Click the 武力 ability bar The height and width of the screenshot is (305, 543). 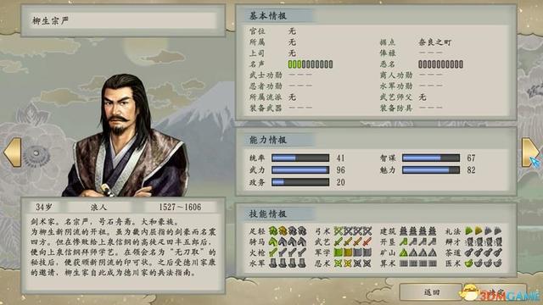(x=300, y=169)
